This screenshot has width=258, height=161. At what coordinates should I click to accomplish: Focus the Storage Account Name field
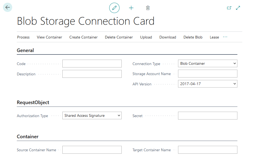tap(208, 74)
